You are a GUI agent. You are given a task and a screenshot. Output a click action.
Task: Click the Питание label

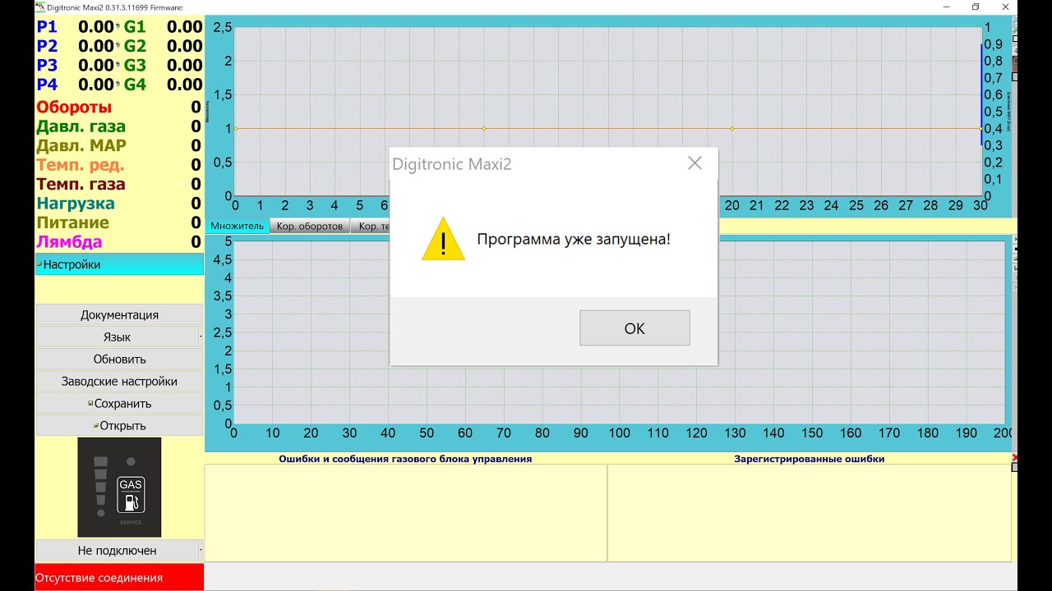pos(72,222)
